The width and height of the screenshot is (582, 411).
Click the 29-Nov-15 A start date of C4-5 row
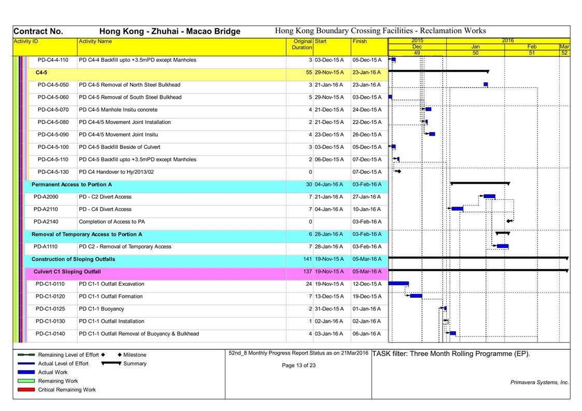click(x=329, y=72)
